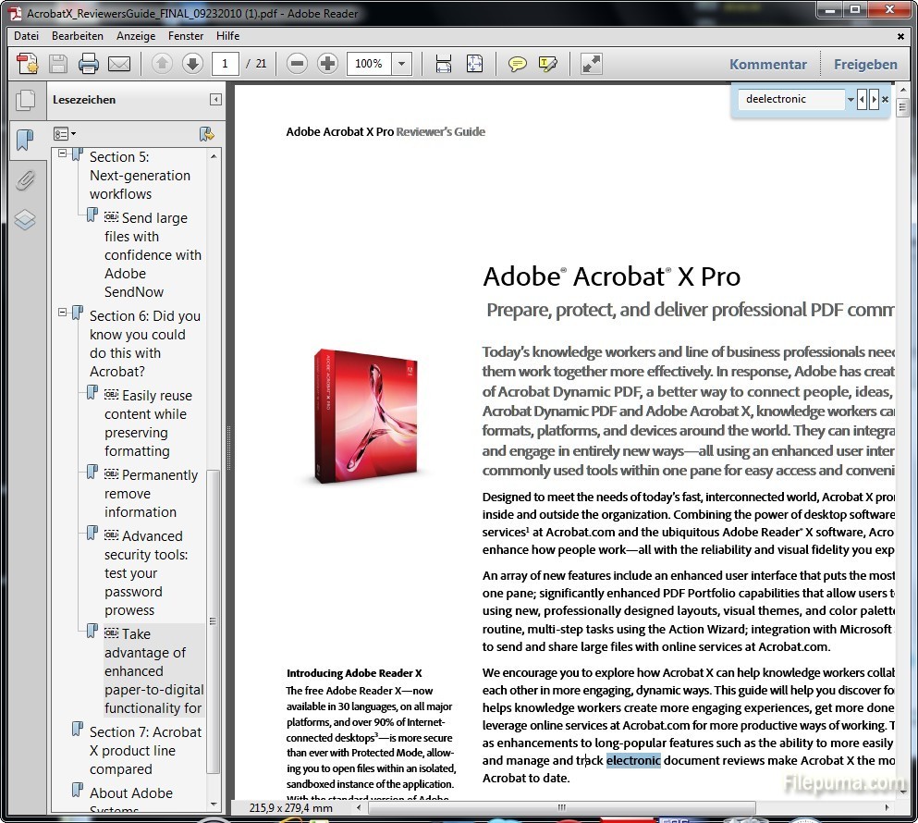Click the search field containing deelectronic

click(793, 99)
